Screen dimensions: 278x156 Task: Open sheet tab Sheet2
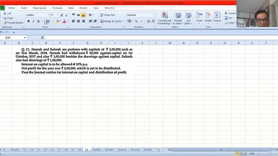click(96, 149)
